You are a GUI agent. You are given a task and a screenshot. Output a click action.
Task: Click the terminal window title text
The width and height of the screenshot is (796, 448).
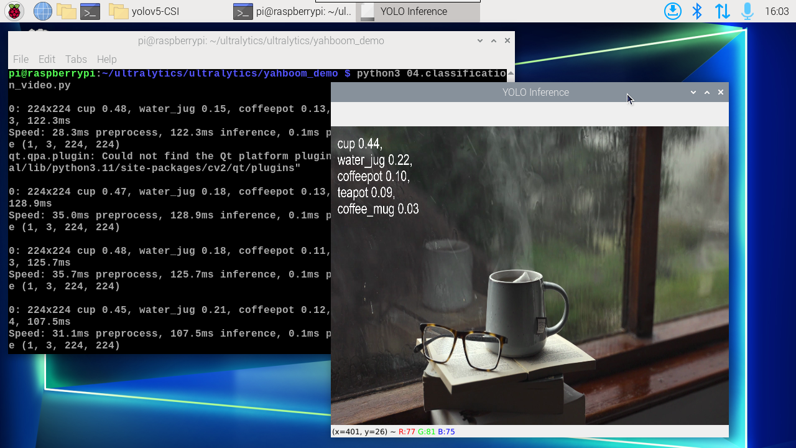coord(261,40)
